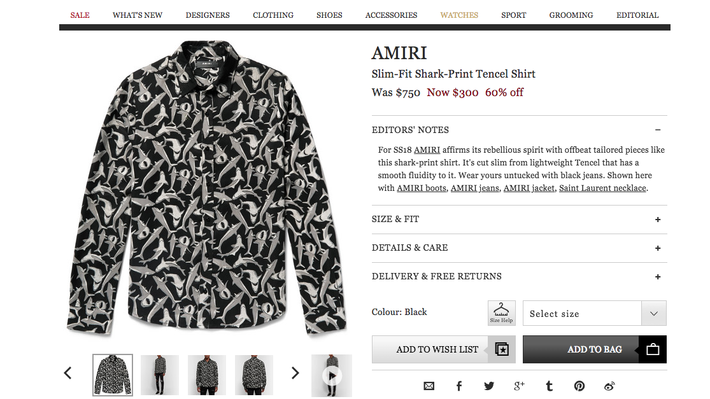Click Add to Bag button
This screenshot has height=399, width=710.
(x=594, y=349)
